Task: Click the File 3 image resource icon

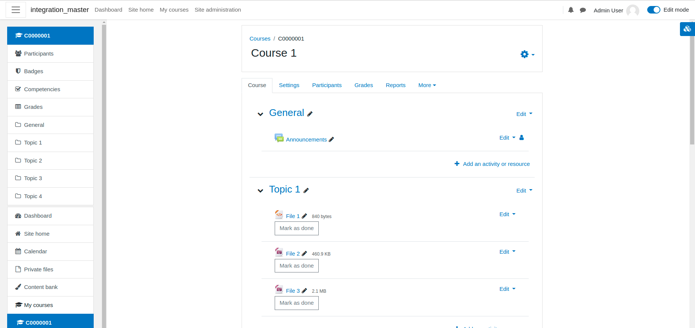Action: coord(279,289)
